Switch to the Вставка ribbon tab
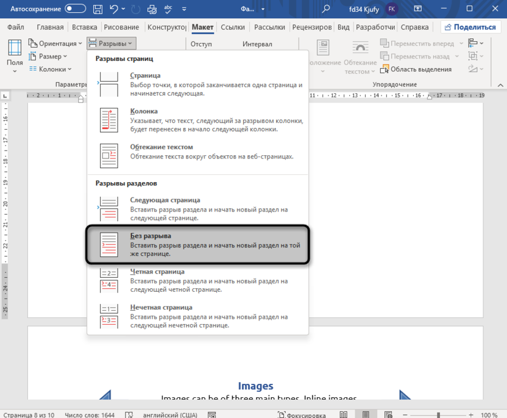The height and width of the screenshot is (418, 507). tap(84, 27)
